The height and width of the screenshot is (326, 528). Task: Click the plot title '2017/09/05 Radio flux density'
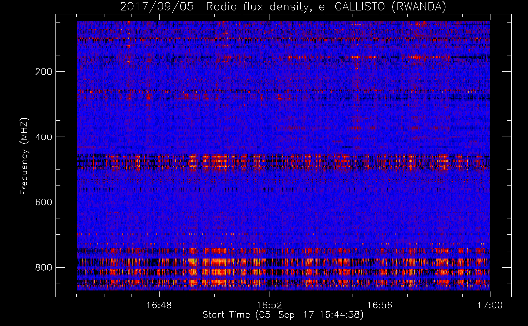(x=283, y=7)
